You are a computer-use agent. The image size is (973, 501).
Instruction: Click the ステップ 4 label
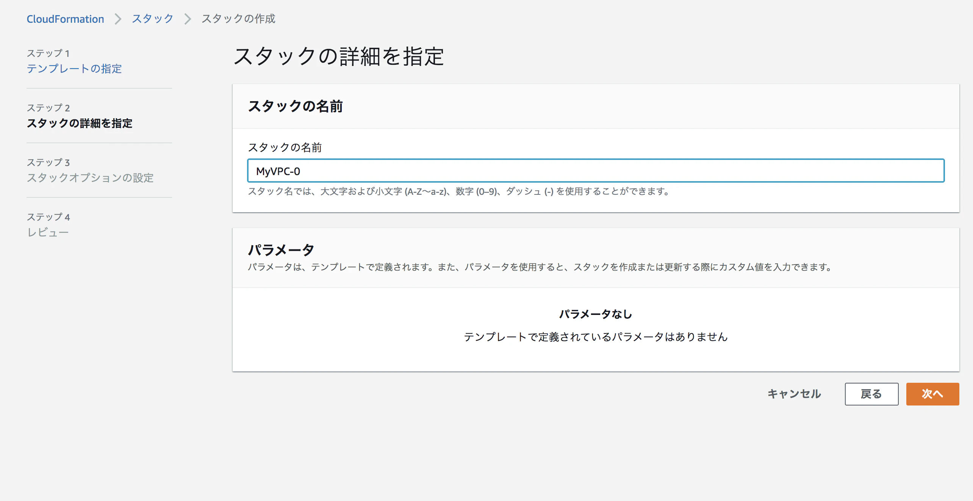click(x=48, y=217)
